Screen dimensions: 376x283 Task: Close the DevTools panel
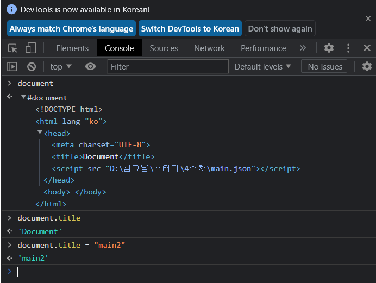point(367,48)
